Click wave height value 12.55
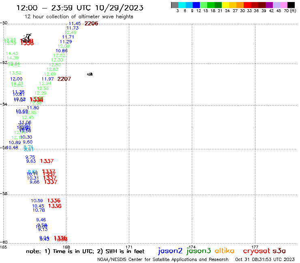This screenshot has height=263, width=300. click(x=43, y=88)
